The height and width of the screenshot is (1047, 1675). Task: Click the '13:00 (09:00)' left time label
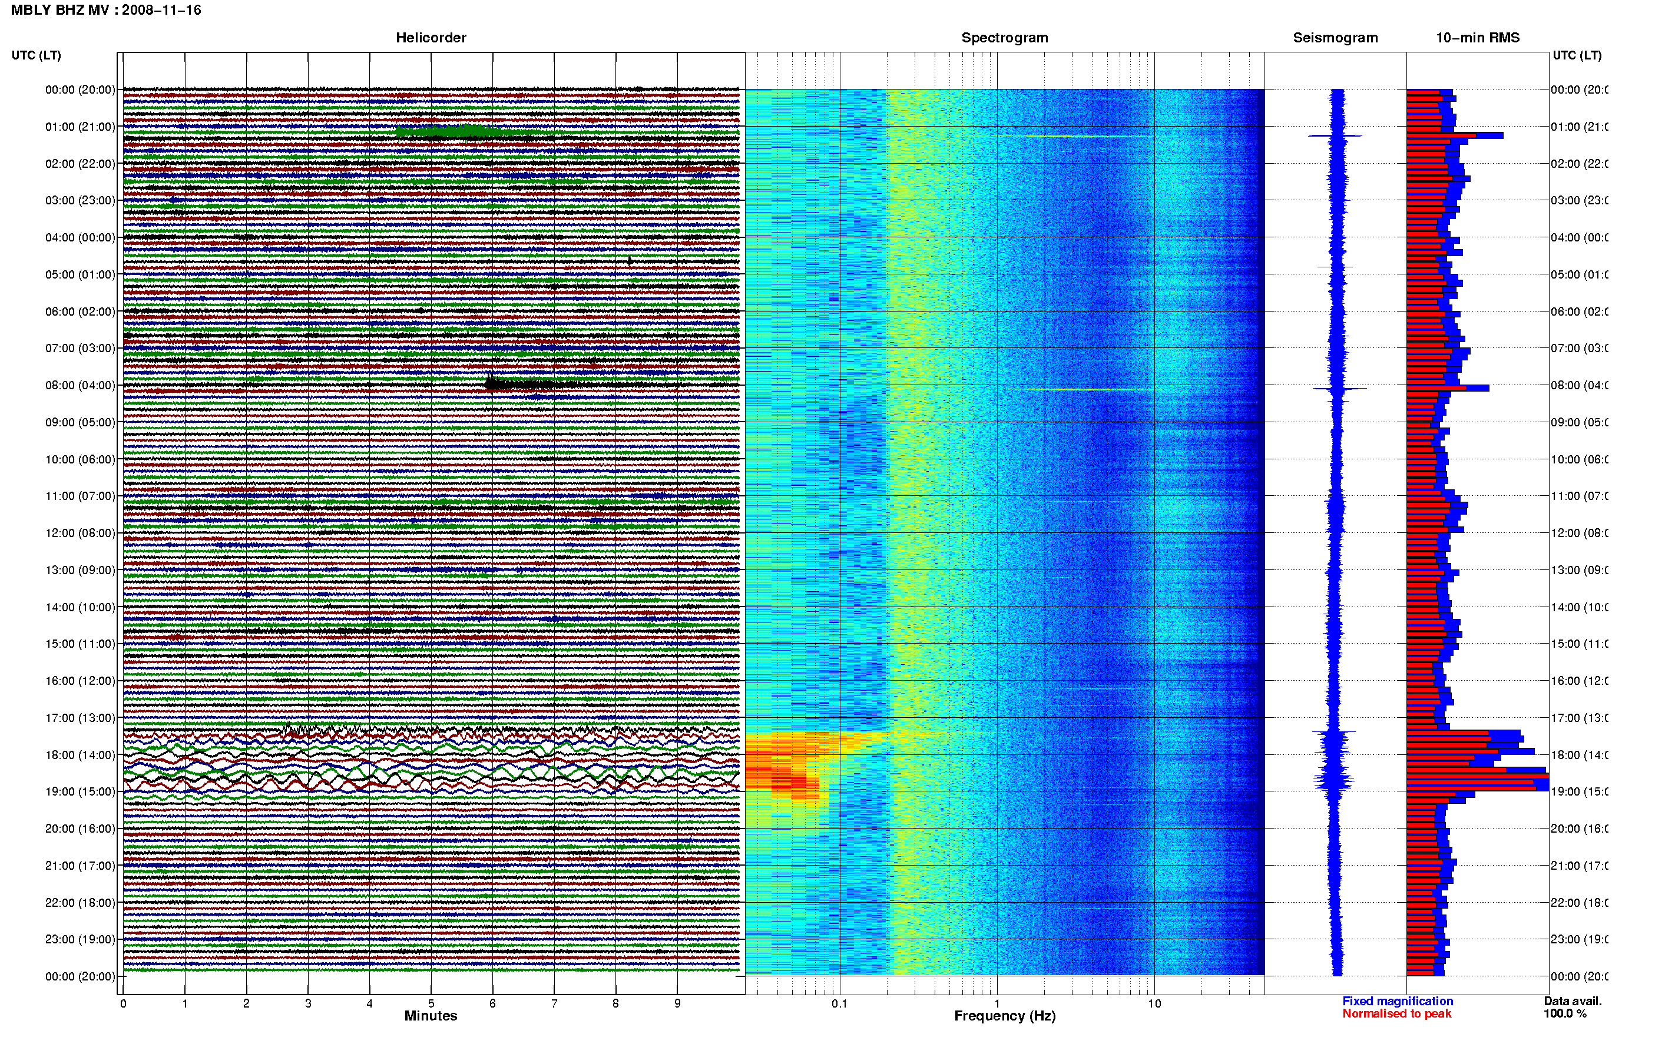coord(80,571)
